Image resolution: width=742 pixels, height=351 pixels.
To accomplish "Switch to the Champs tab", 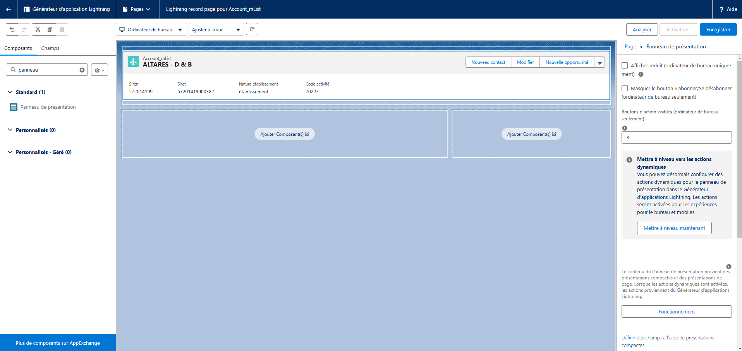I will pos(50,48).
